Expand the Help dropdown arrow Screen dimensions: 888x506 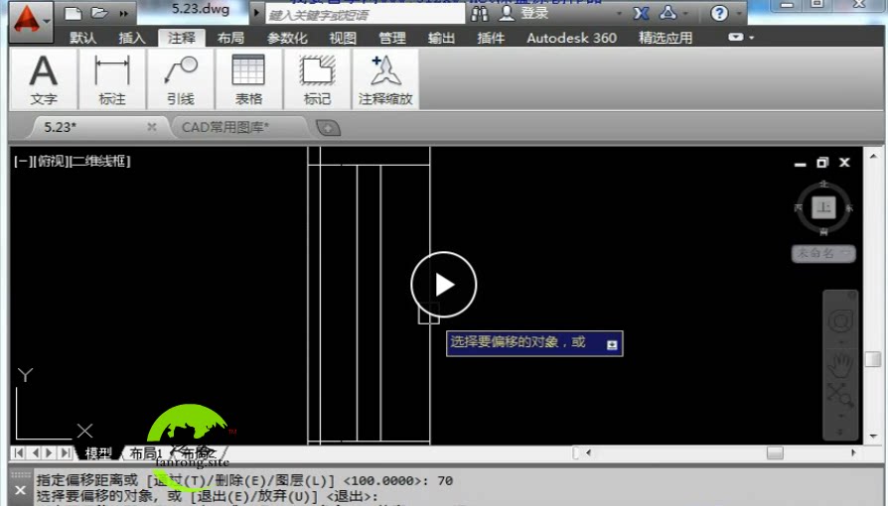tap(739, 14)
